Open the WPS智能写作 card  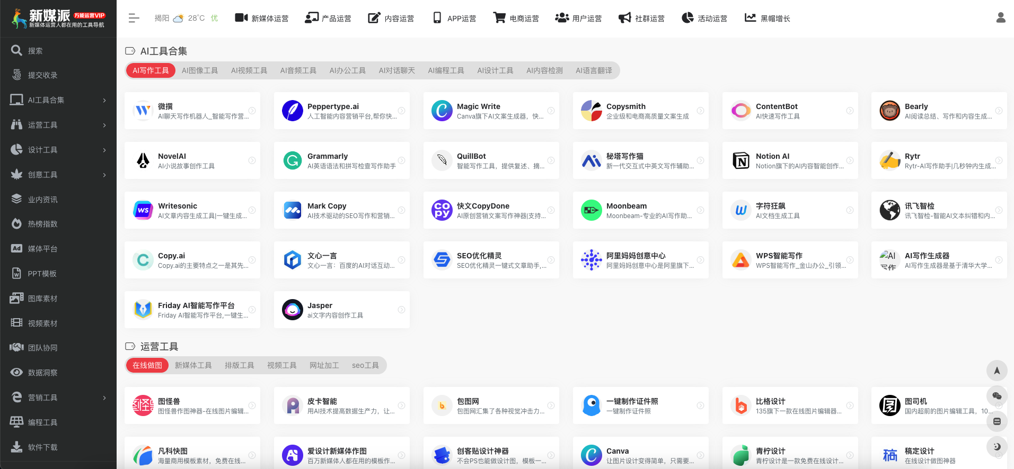[790, 260]
